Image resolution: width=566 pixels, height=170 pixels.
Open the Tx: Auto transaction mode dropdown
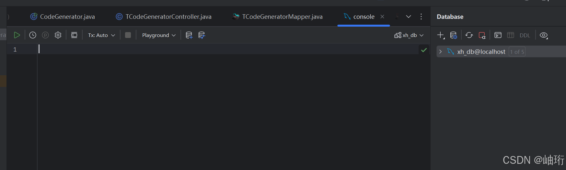point(101,35)
